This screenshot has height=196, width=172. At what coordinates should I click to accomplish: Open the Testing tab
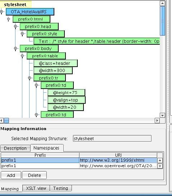coord(61,188)
